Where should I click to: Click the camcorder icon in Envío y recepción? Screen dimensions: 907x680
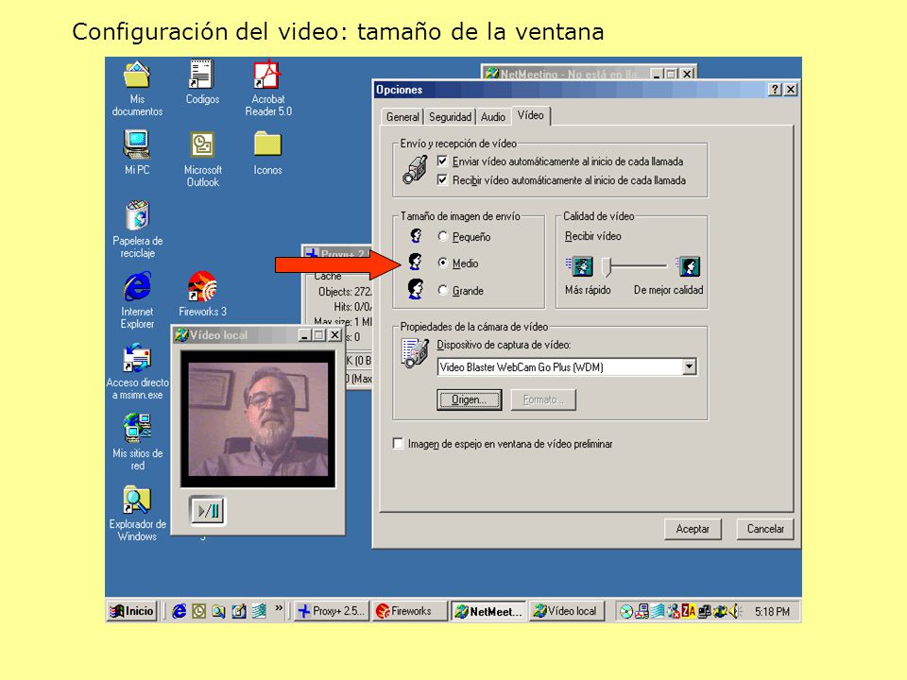point(416,169)
